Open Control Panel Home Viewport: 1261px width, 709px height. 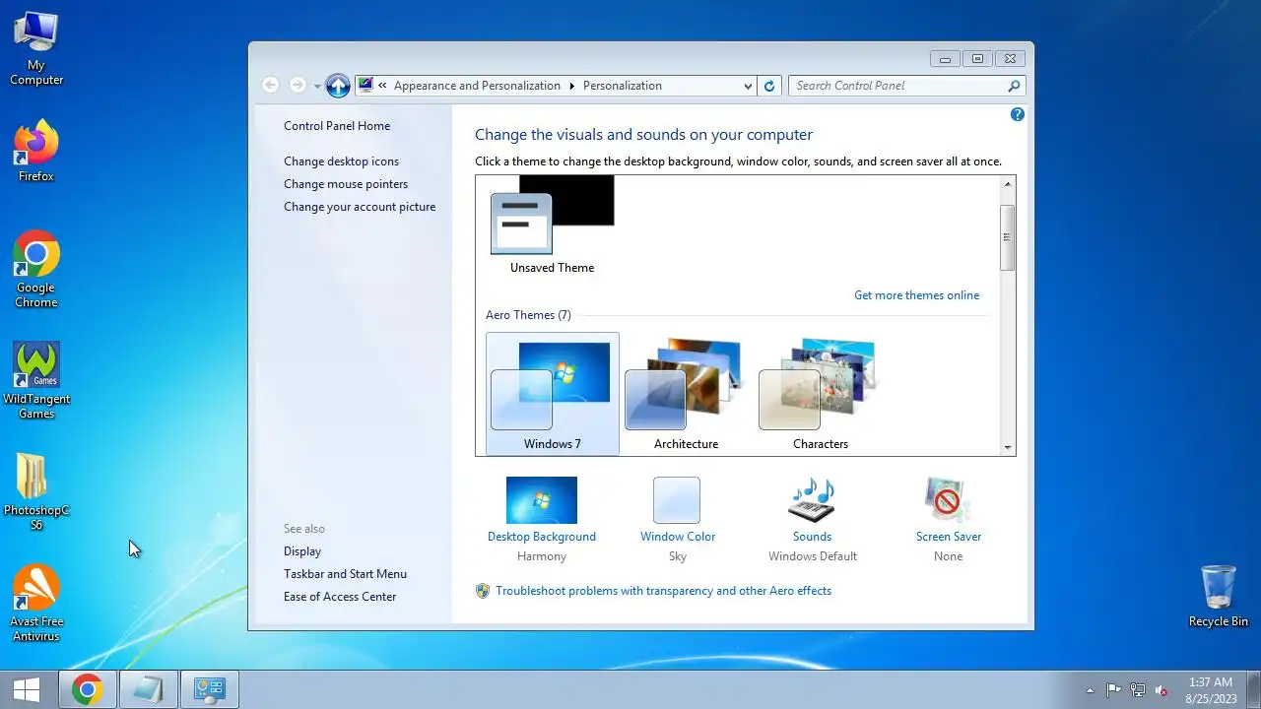[x=337, y=126]
